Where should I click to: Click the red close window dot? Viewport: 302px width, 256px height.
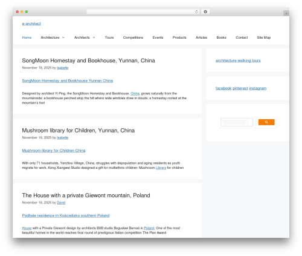(18, 12)
